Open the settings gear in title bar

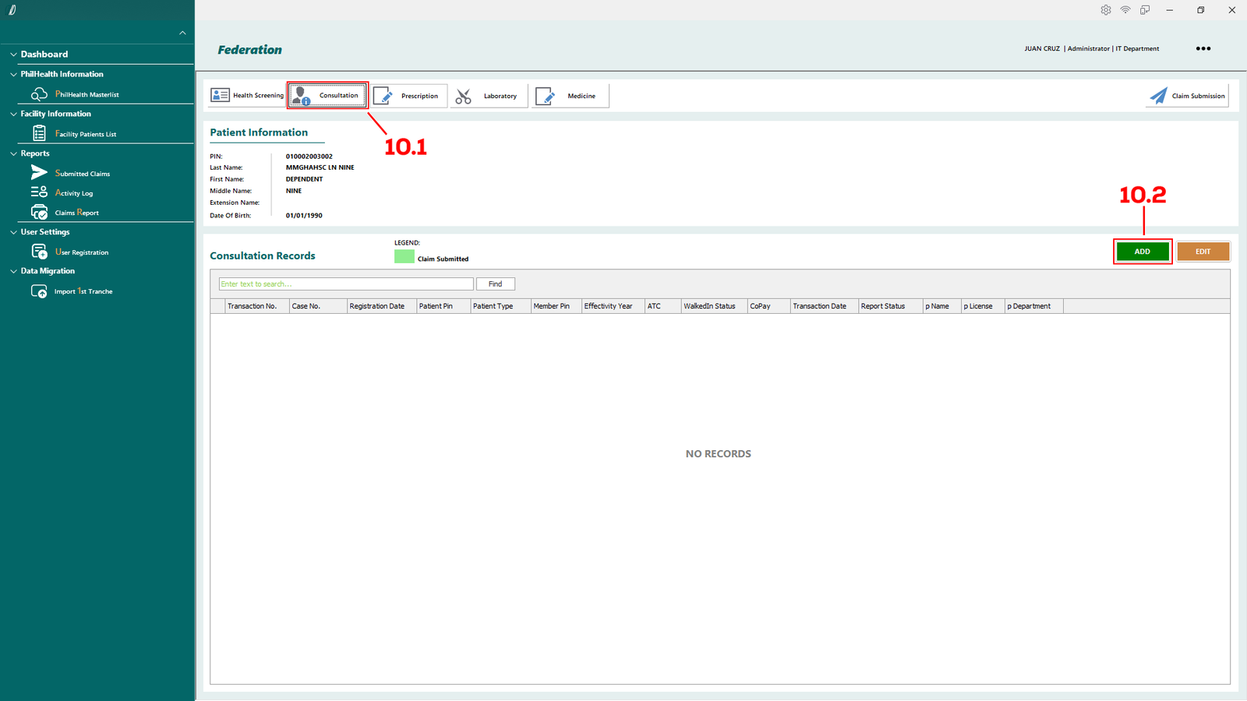(1105, 10)
